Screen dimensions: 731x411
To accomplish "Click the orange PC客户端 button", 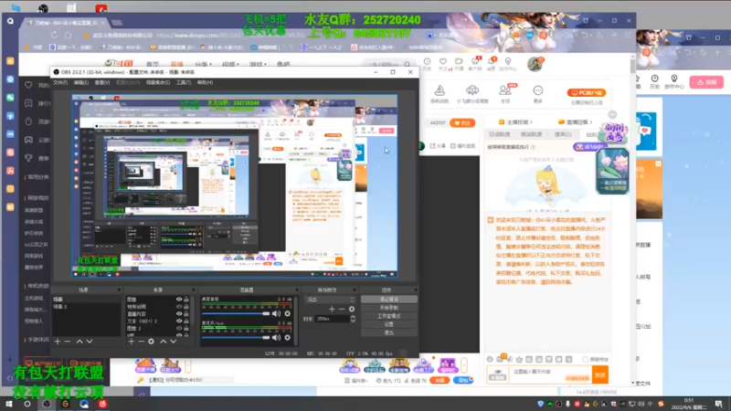I will [586, 93].
